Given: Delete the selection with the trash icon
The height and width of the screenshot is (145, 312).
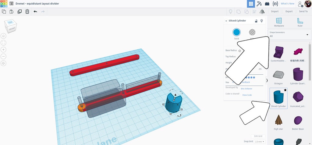Looking at the screenshot, I should pos(27,12).
